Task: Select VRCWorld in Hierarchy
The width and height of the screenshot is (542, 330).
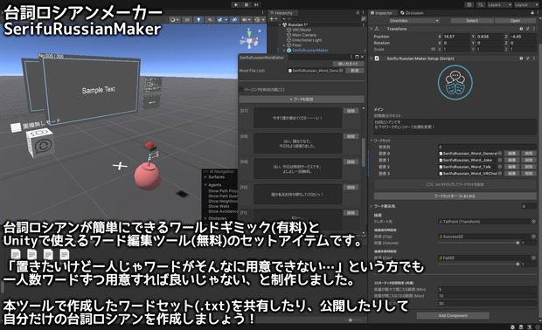Action: click(302, 30)
